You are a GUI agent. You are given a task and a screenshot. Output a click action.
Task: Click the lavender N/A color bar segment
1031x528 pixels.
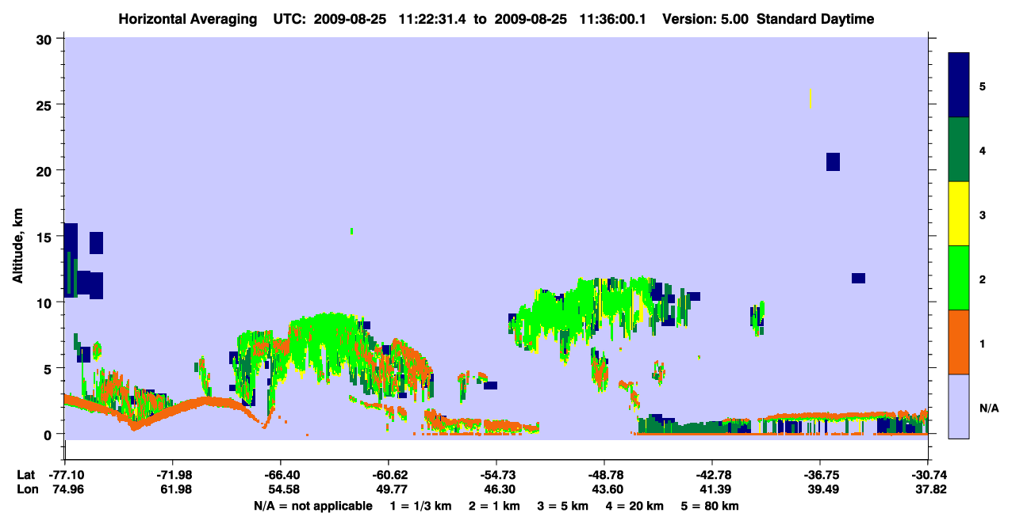[x=959, y=406]
